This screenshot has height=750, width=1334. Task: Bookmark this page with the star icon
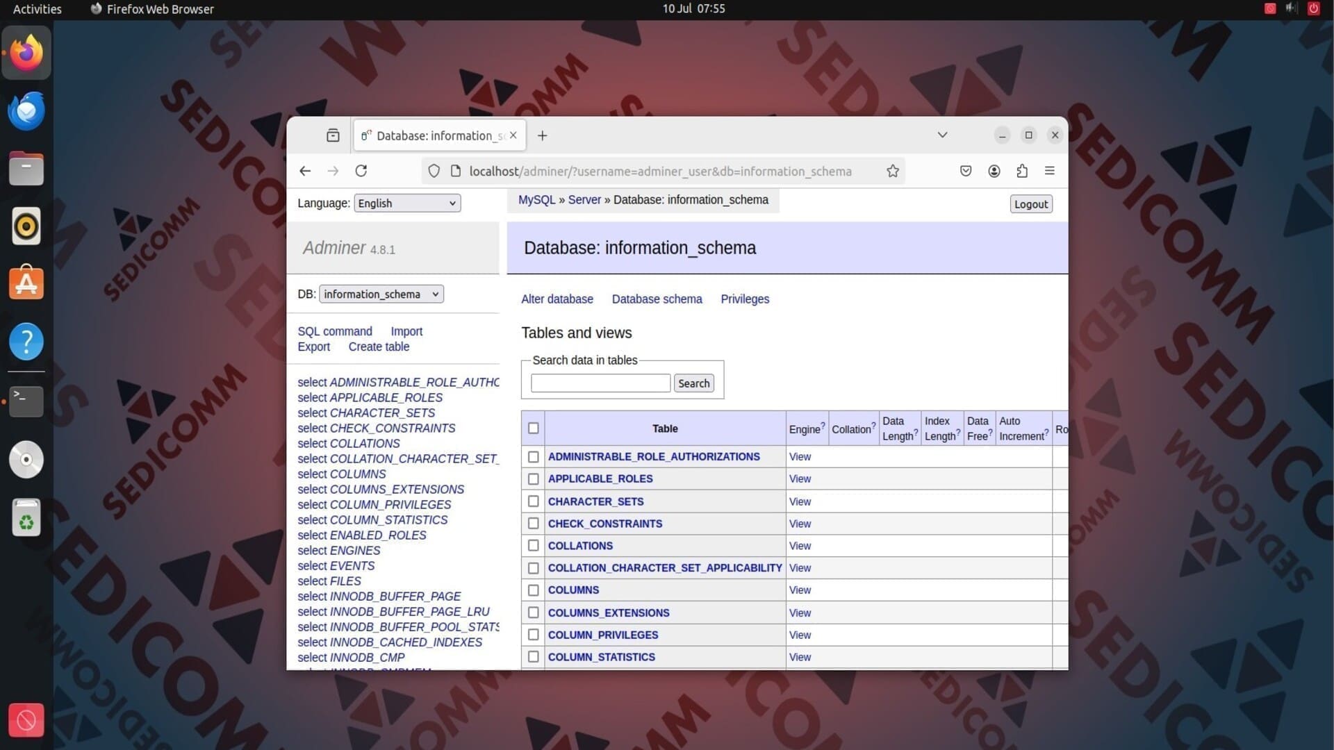[893, 171]
